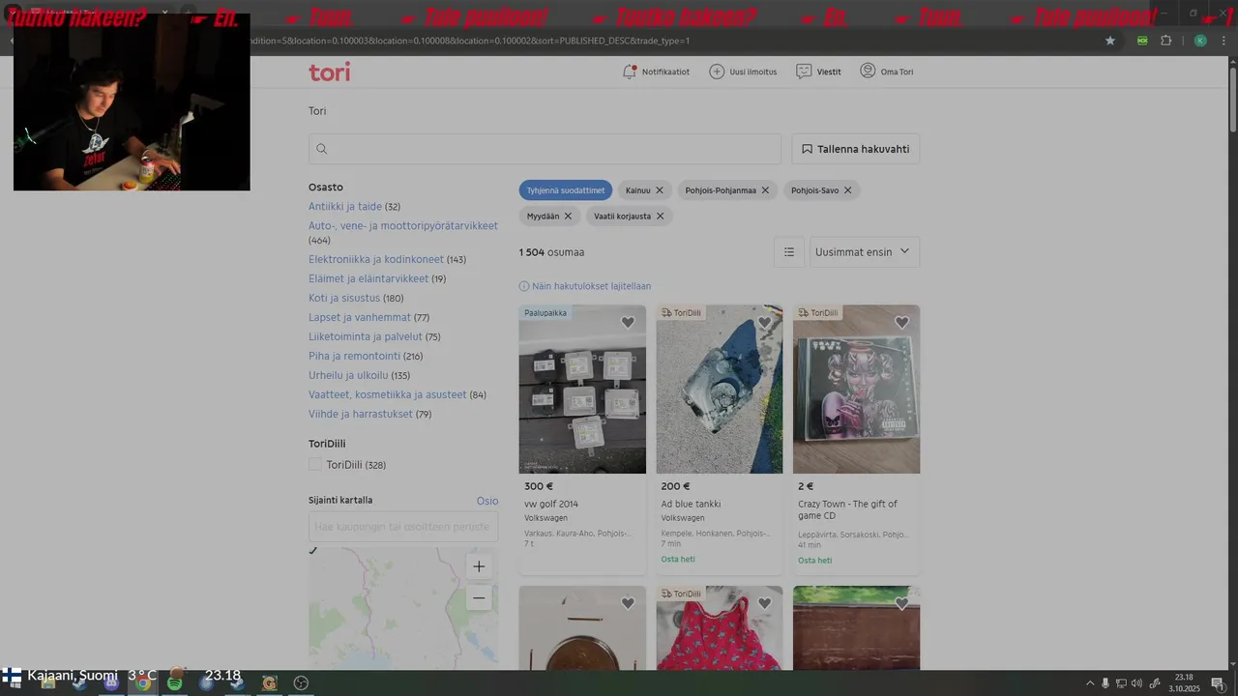Open Crazy Town CD listing thumbnail

tap(857, 390)
